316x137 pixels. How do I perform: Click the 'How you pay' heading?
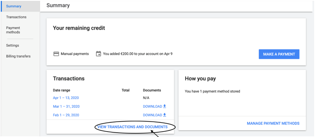point(200,79)
